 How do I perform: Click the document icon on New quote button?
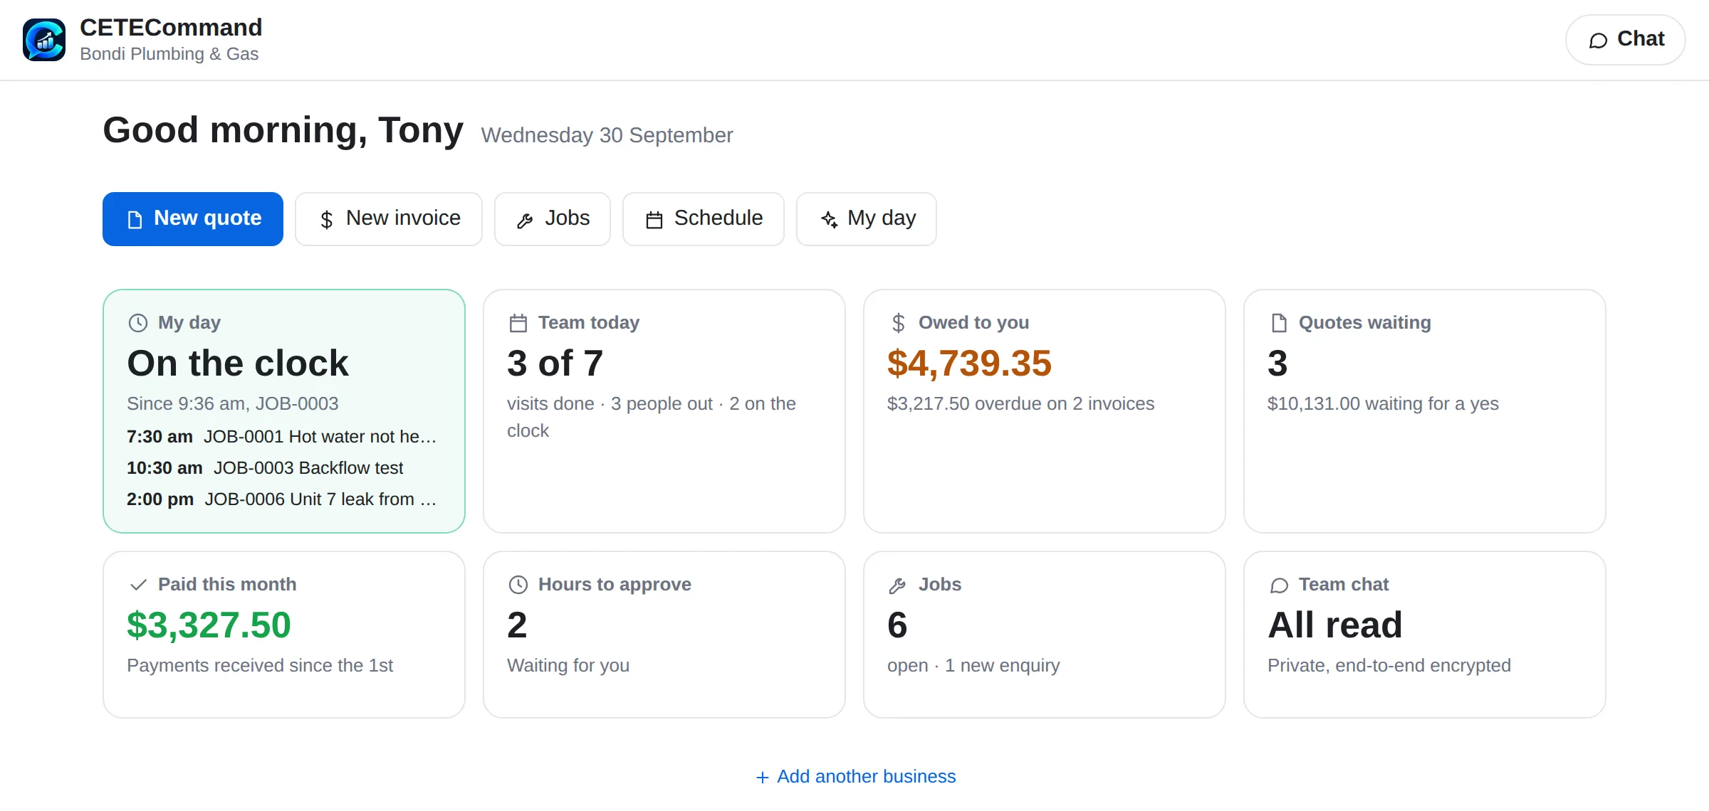click(135, 220)
